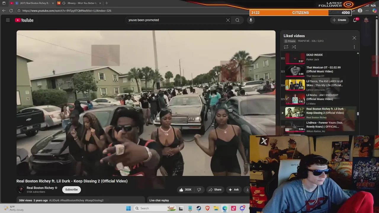Open the #LilDurk hashtag link
The width and height of the screenshot is (379, 213).
[x=54, y=200]
